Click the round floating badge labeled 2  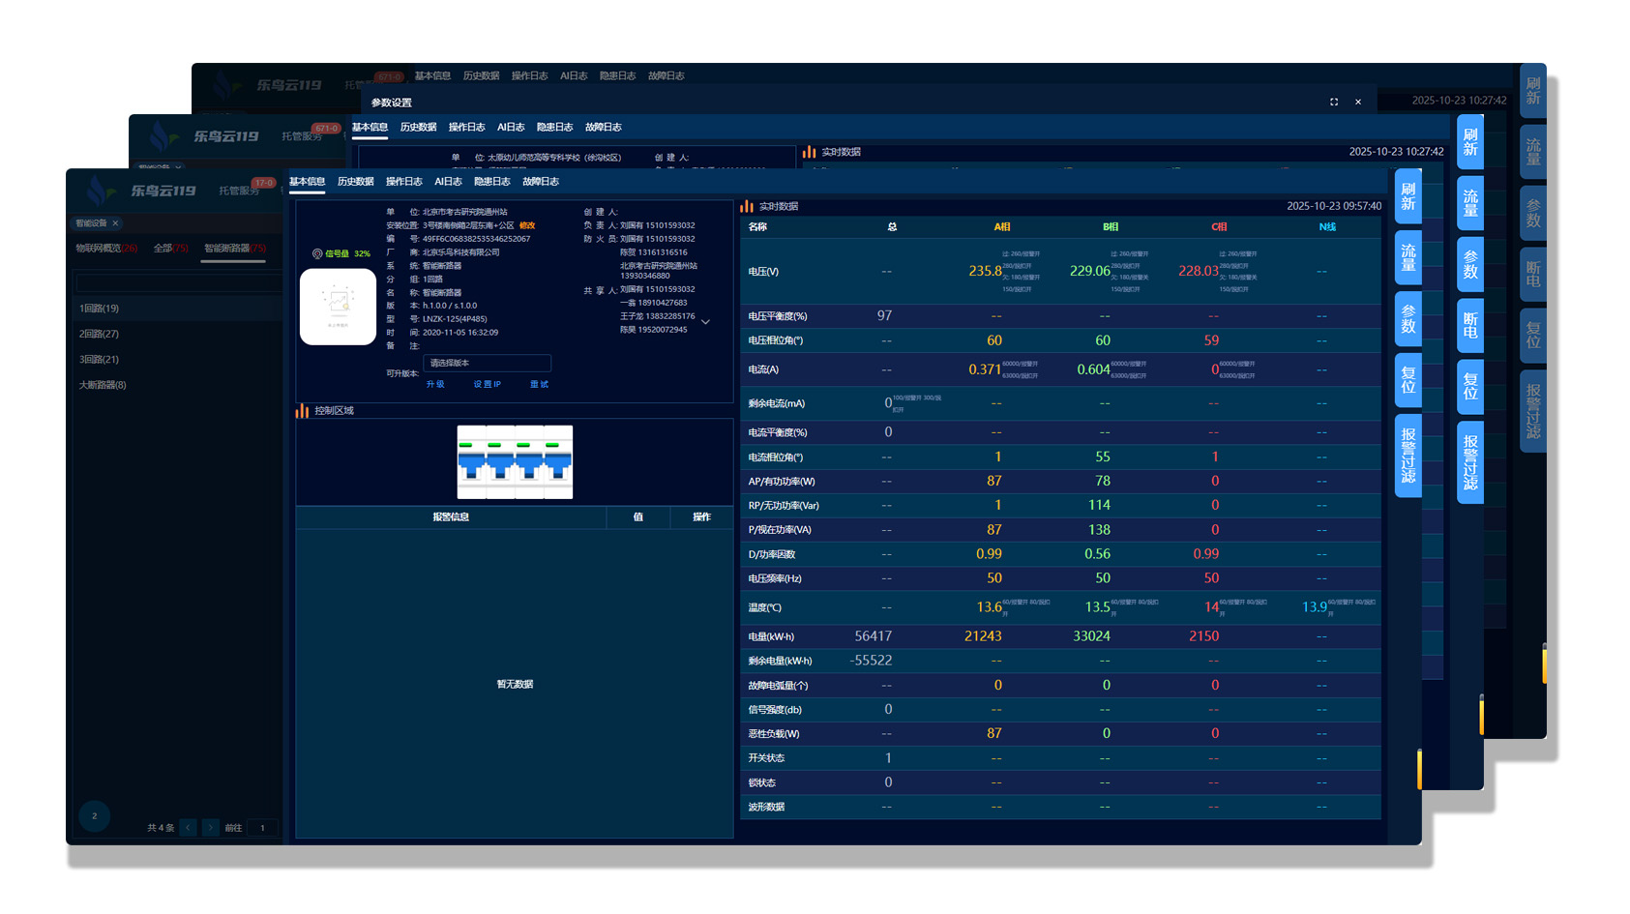(94, 815)
